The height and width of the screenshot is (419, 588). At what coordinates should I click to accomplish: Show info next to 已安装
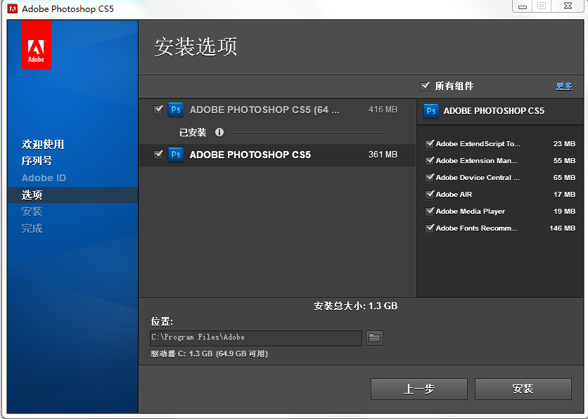pyautogui.click(x=219, y=132)
